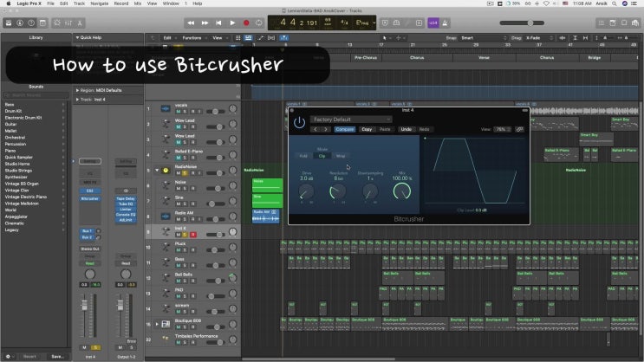Click the Spotlight search icon in menu bar
Screen dimensions: 644x362
click(614, 3)
